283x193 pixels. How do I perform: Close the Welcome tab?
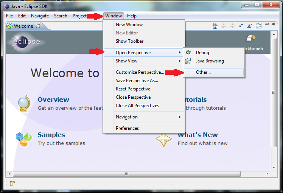click(x=38, y=26)
